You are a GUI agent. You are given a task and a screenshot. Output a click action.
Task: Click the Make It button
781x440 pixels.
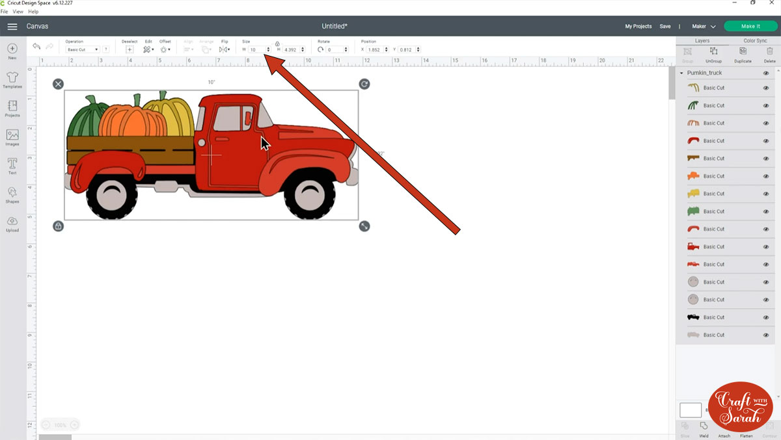750,27
